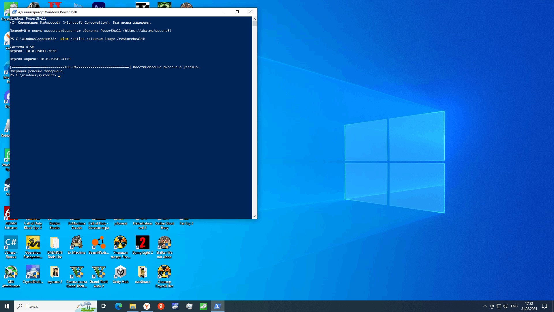Select Упавшая звезда desktop icon

point(121,247)
